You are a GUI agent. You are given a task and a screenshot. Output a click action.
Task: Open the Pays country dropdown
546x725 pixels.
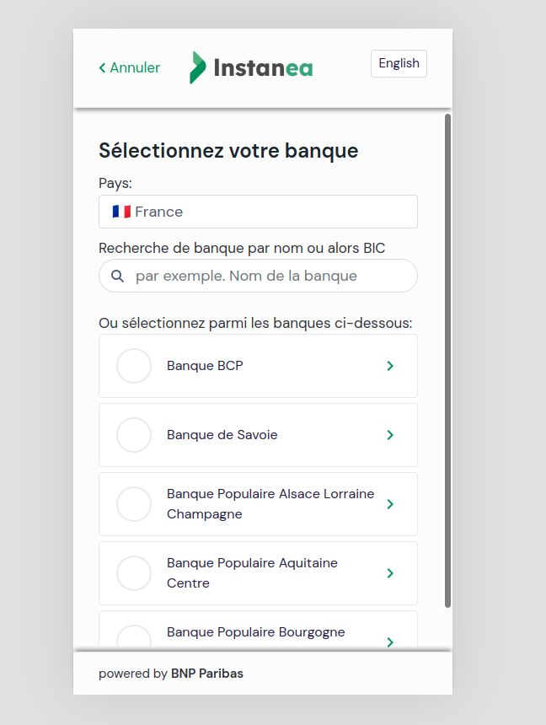pos(258,212)
